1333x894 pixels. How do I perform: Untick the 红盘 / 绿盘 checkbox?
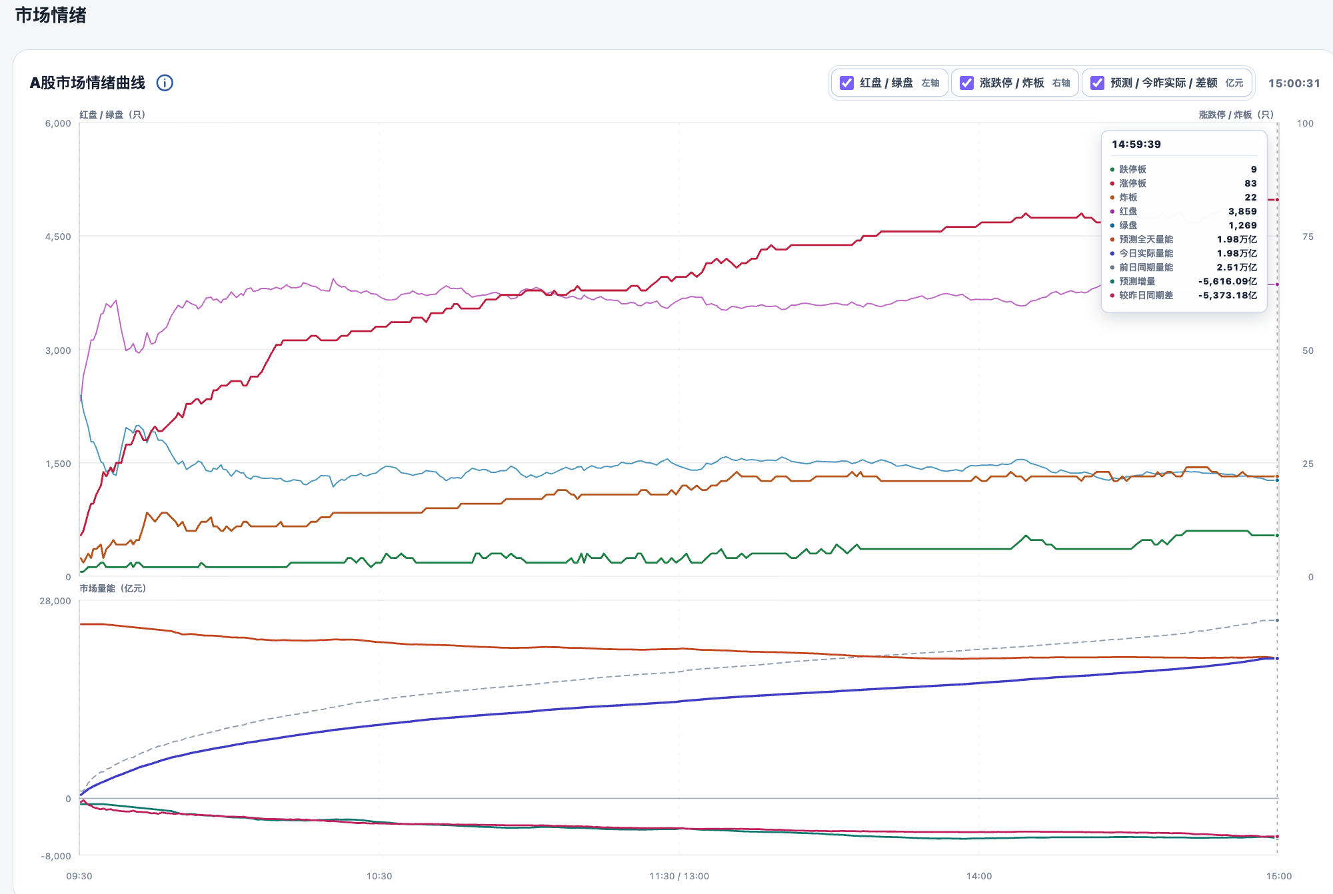(x=846, y=83)
